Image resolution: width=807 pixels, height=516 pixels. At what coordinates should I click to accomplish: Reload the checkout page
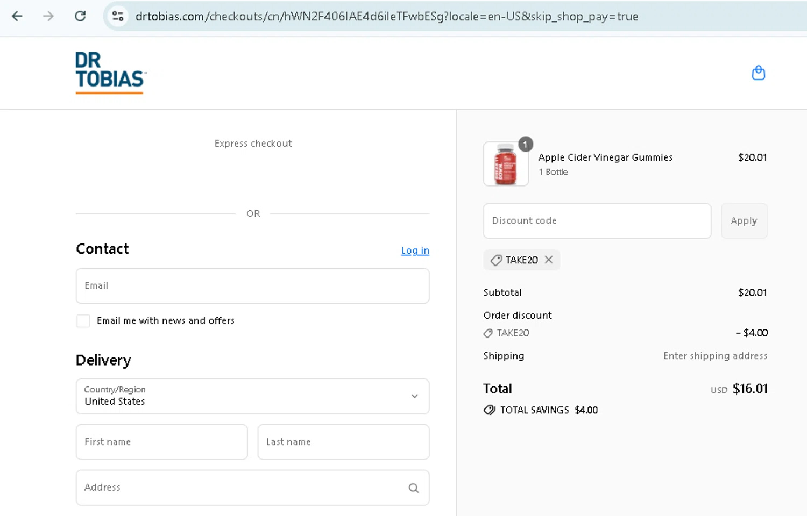pos(80,16)
